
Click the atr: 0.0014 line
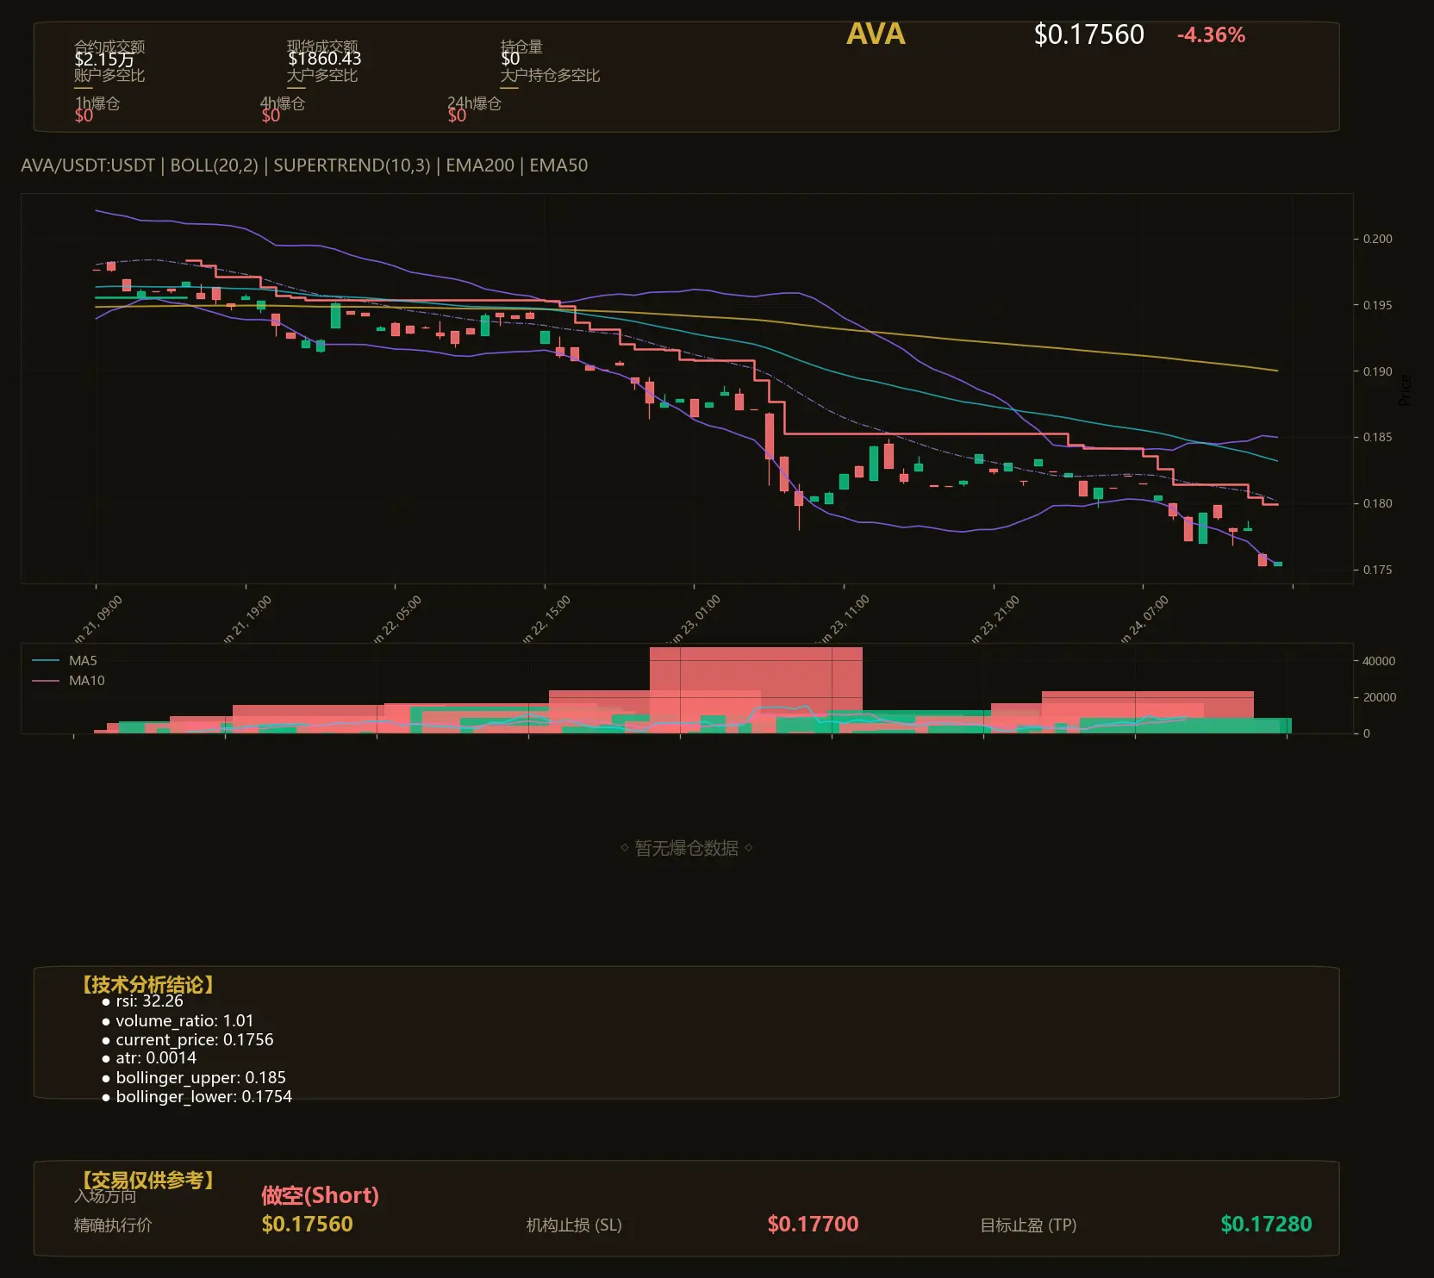point(156,1058)
